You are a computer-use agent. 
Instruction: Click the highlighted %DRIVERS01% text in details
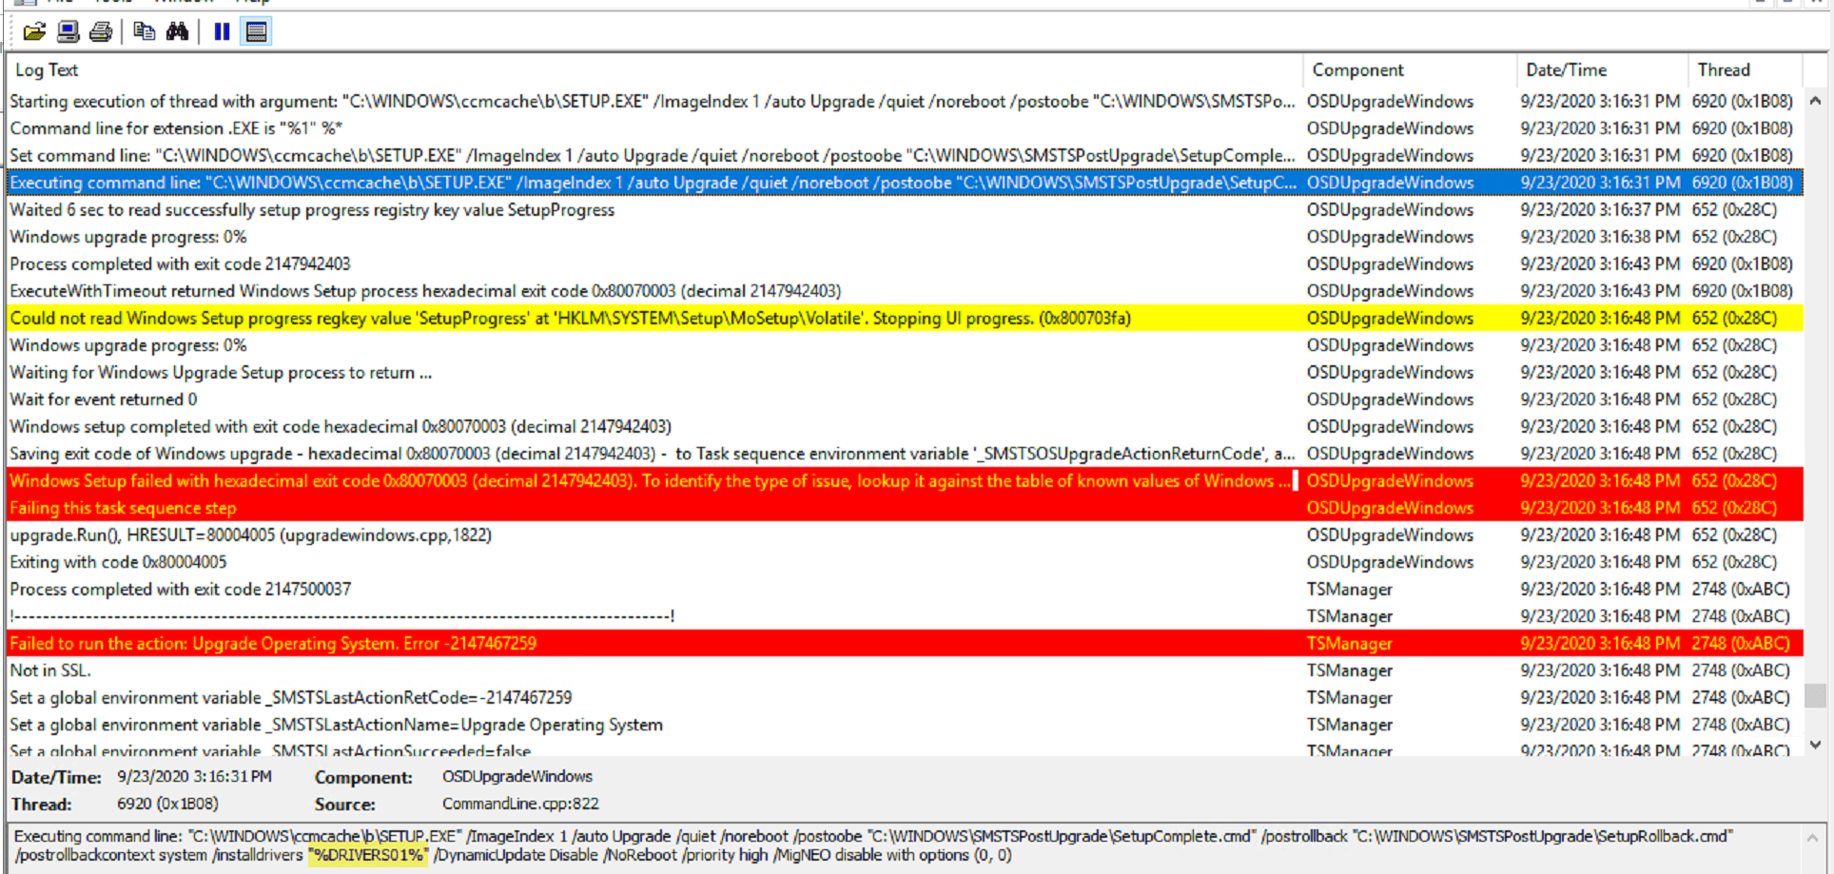(368, 855)
